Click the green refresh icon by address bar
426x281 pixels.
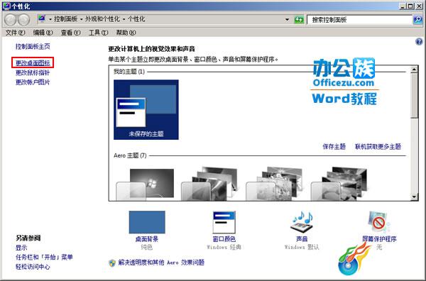[299, 20]
